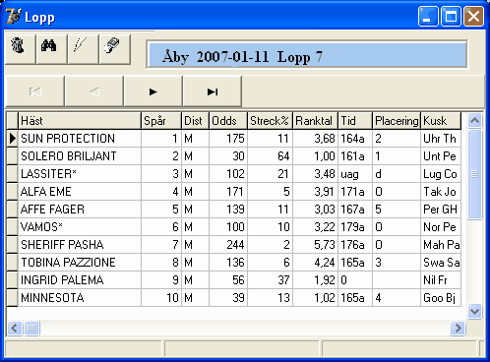Go to first record navigation button
Viewport: 490px width, 362px height.
[35, 91]
